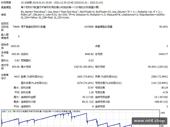This screenshot has width=170, height=127.
Task: Click the 'Gi_324=Yellow; Gi_328=Red; Gi_332=Lime' line
Action: [x=45, y=17]
